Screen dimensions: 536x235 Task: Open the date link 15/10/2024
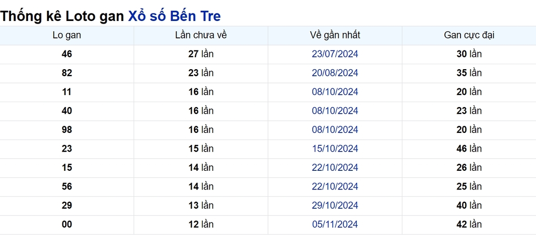point(335,148)
